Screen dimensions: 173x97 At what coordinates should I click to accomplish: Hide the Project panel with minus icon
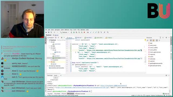tap(64, 38)
